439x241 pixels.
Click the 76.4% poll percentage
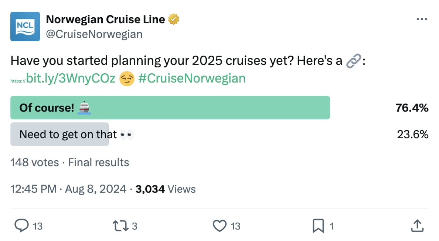pos(412,108)
